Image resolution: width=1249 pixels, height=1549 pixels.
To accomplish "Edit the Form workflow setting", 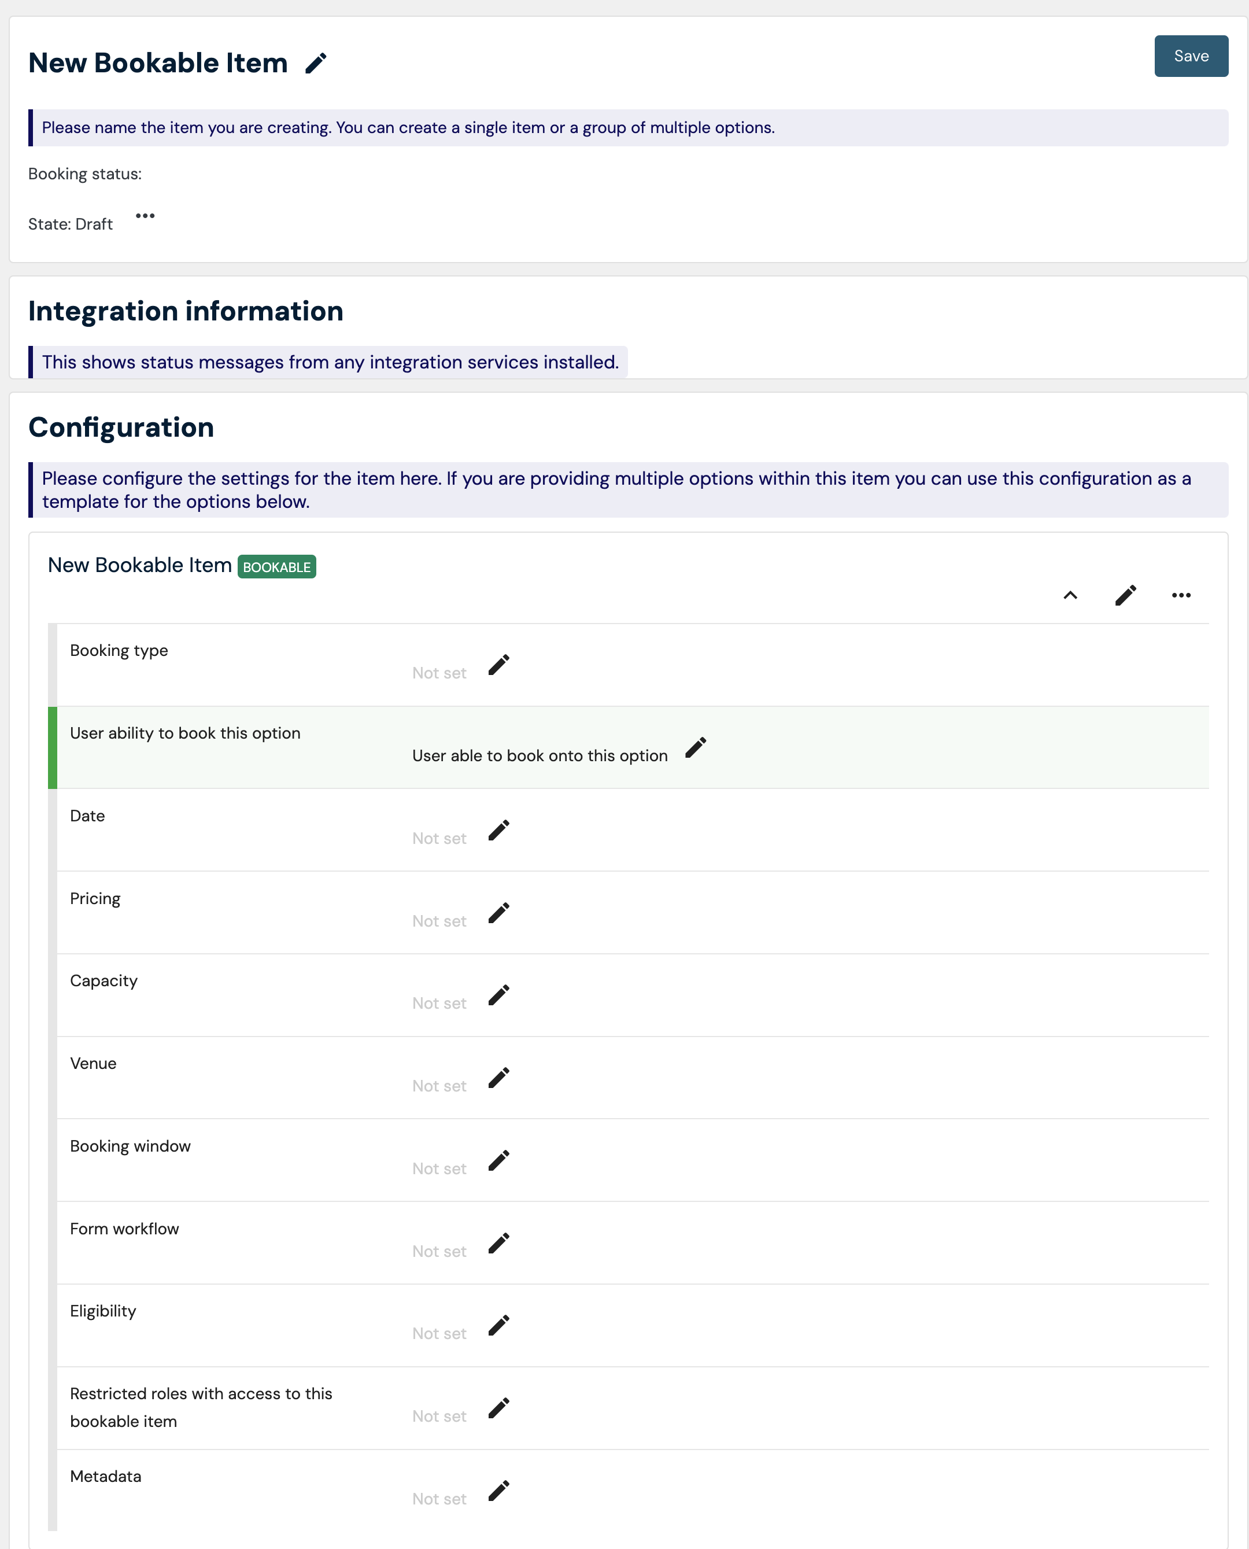I will coord(498,1244).
